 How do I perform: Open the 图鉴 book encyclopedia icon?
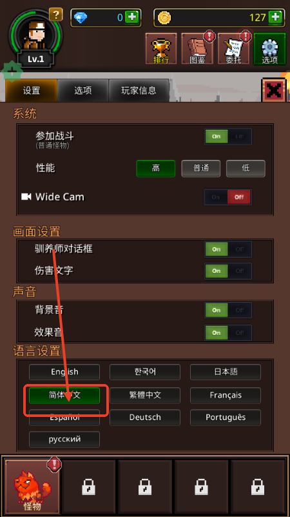[197, 48]
